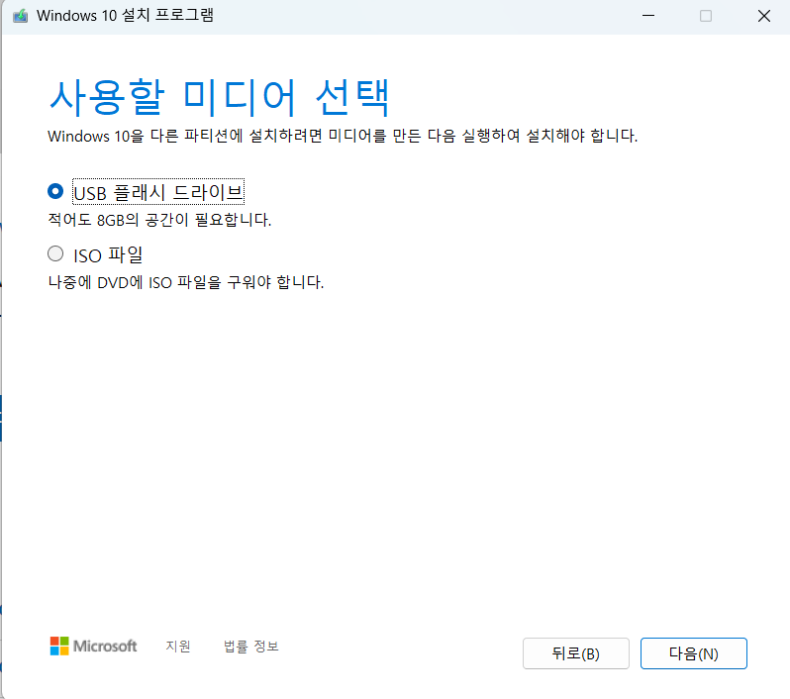This screenshot has height=699, width=790.
Task: Choose the ISO 파일 radio option
Action: (55, 253)
